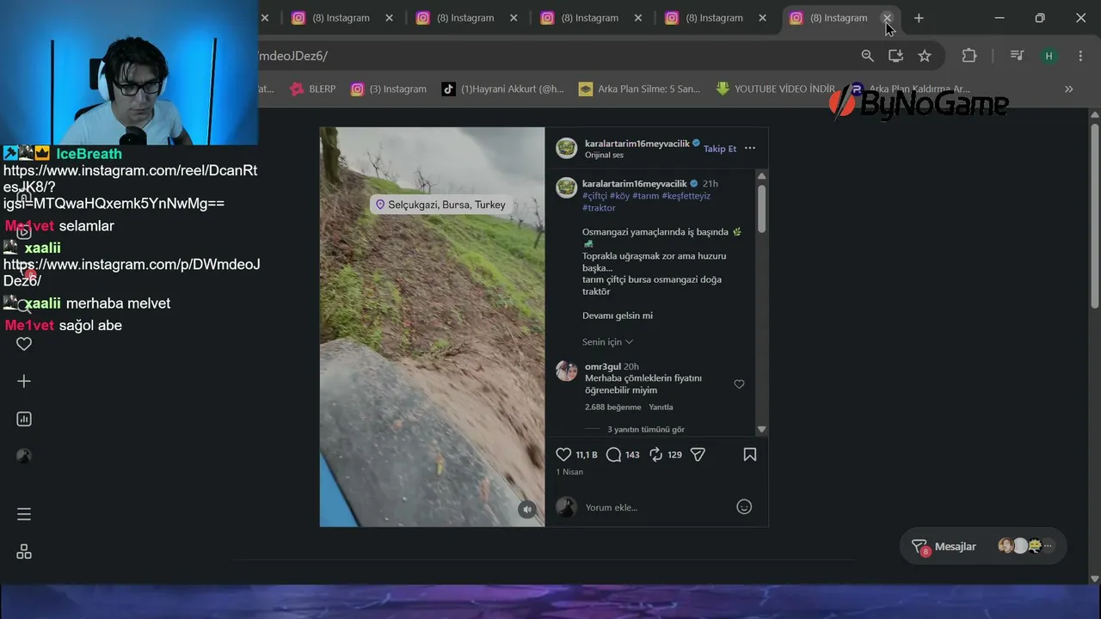Open the Chrome extensions puzzle icon
Viewport: 1101px width, 619px height.
click(x=969, y=56)
